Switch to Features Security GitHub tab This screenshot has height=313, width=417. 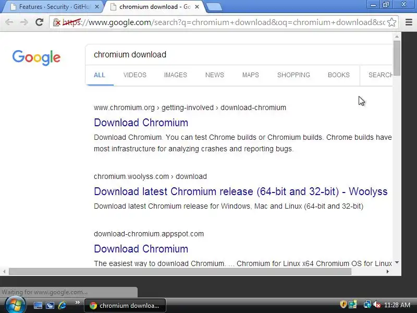[x=51, y=7]
